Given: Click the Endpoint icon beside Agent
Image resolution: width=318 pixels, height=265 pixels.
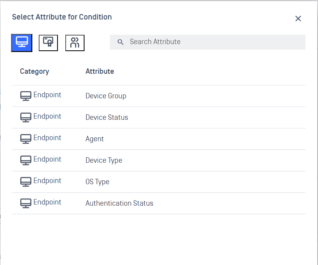Looking at the screenshot, I should (x=25, y=139).
